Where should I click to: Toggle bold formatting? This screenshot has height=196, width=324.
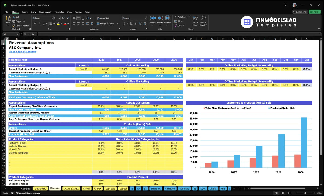click(x=35, y=24)
